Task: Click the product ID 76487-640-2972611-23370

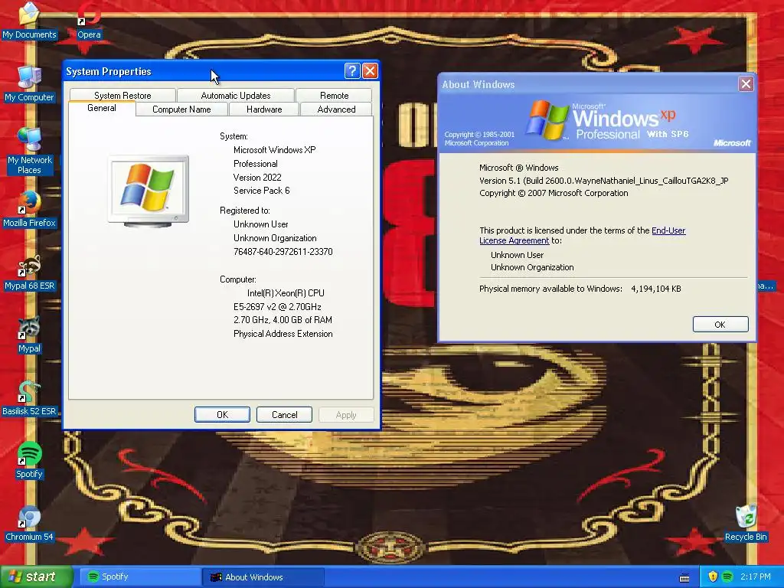Action: pos(283,251)
